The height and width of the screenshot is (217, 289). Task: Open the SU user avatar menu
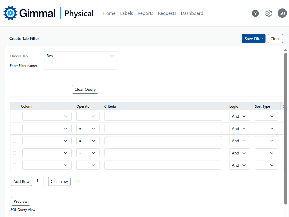[282, 13]
